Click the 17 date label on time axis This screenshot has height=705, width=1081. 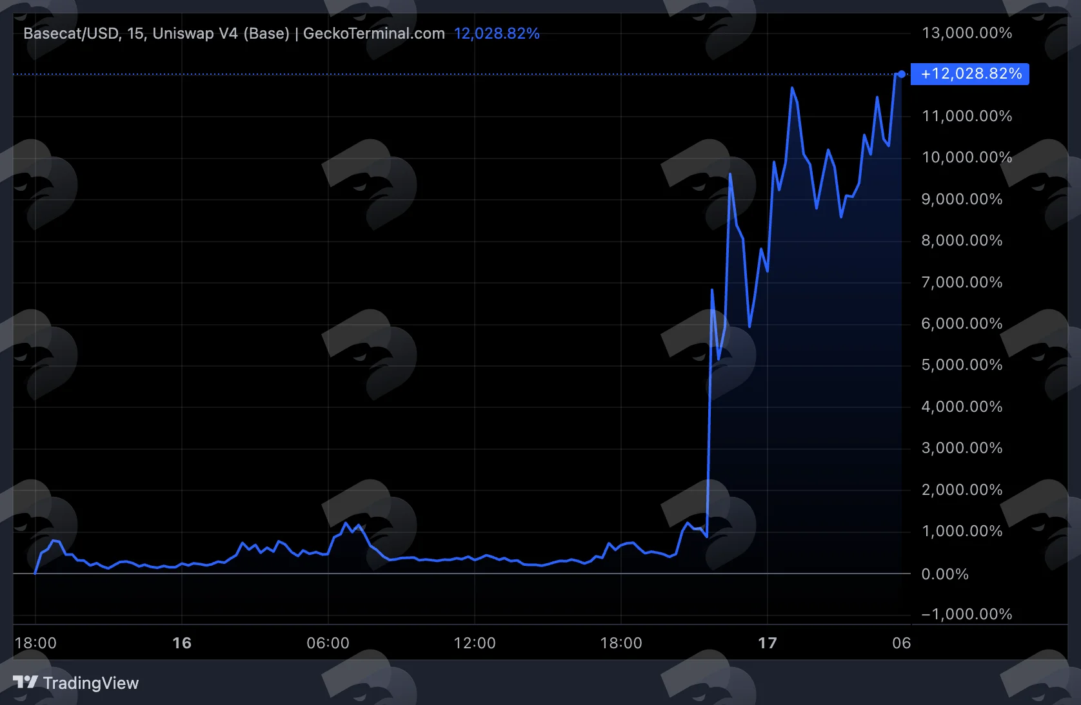768,643
